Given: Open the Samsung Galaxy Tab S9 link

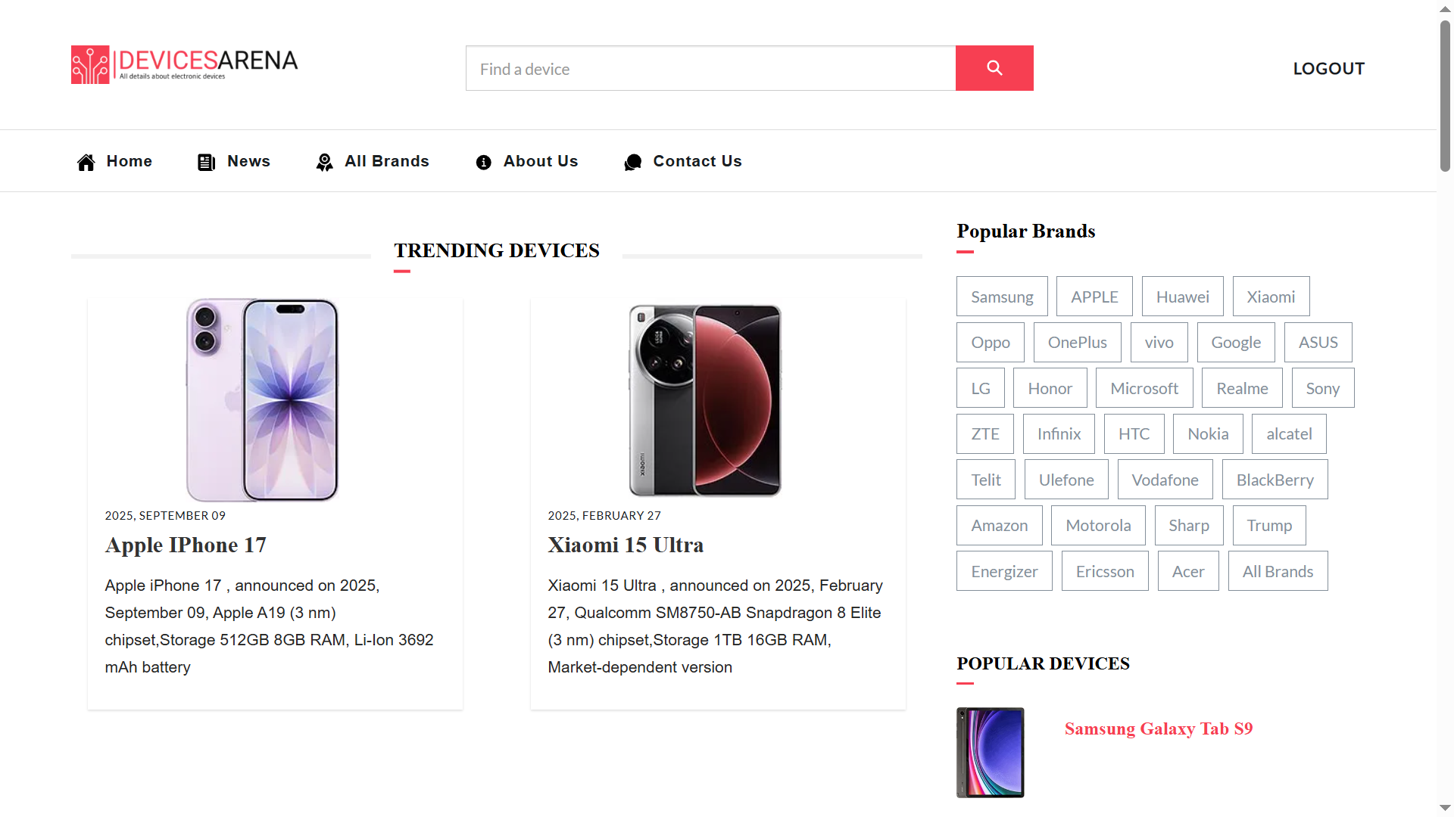Looking at the screenshot, I should [1158, 728].
